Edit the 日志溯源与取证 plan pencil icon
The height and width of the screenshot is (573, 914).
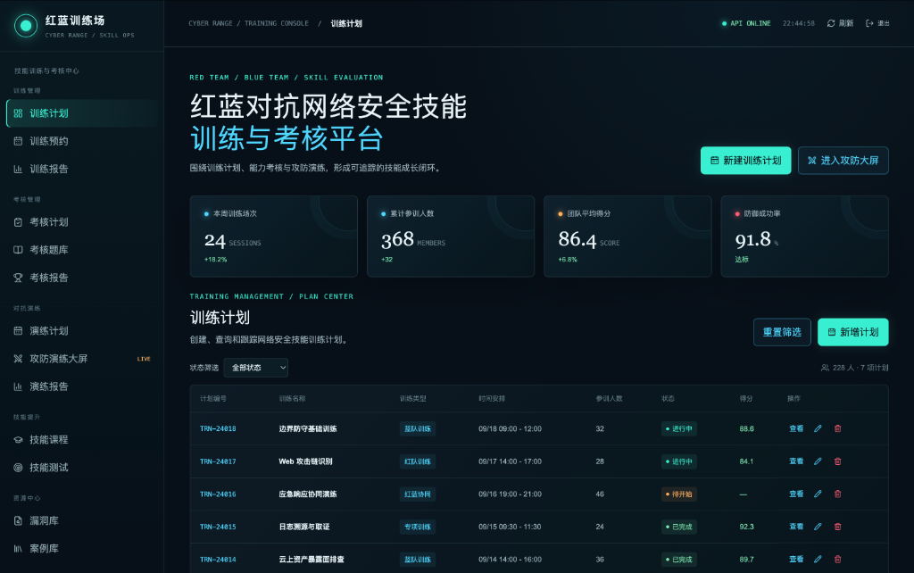pyautogui.click(x=818, y=527)
